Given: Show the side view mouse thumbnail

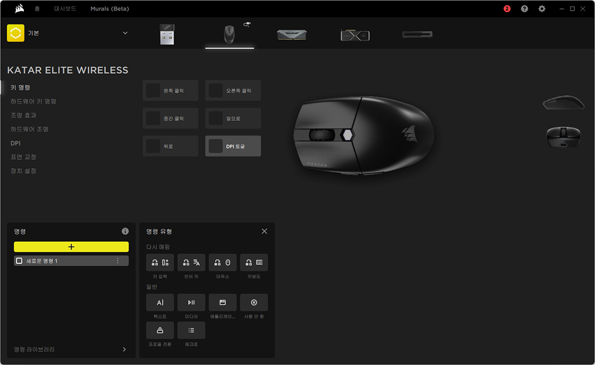Looking at the screenshot, I should pyautogui.click(x=563, y=102).
